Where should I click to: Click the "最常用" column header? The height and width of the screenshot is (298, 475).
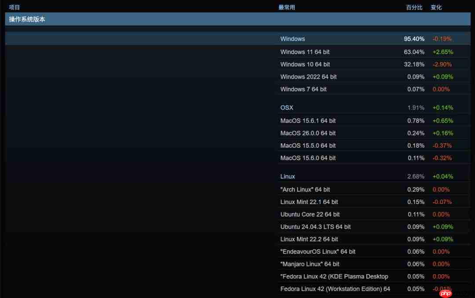(x=287, y=7)
